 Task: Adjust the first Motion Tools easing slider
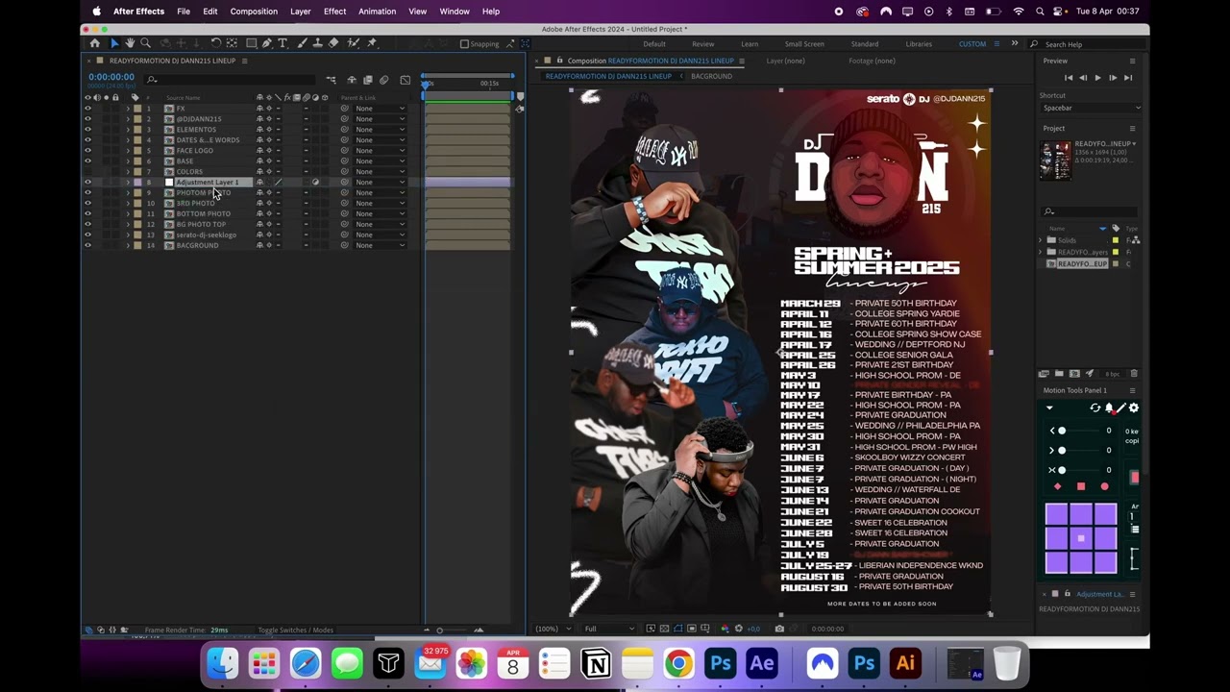click(1061, 431)
